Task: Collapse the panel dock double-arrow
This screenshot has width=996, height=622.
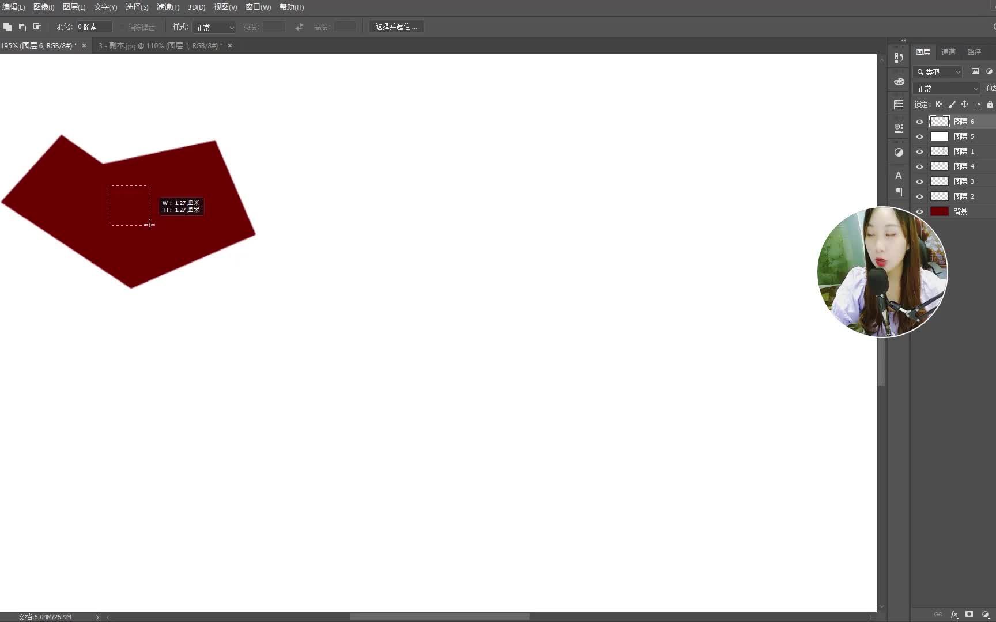Action: click(903, 40)
